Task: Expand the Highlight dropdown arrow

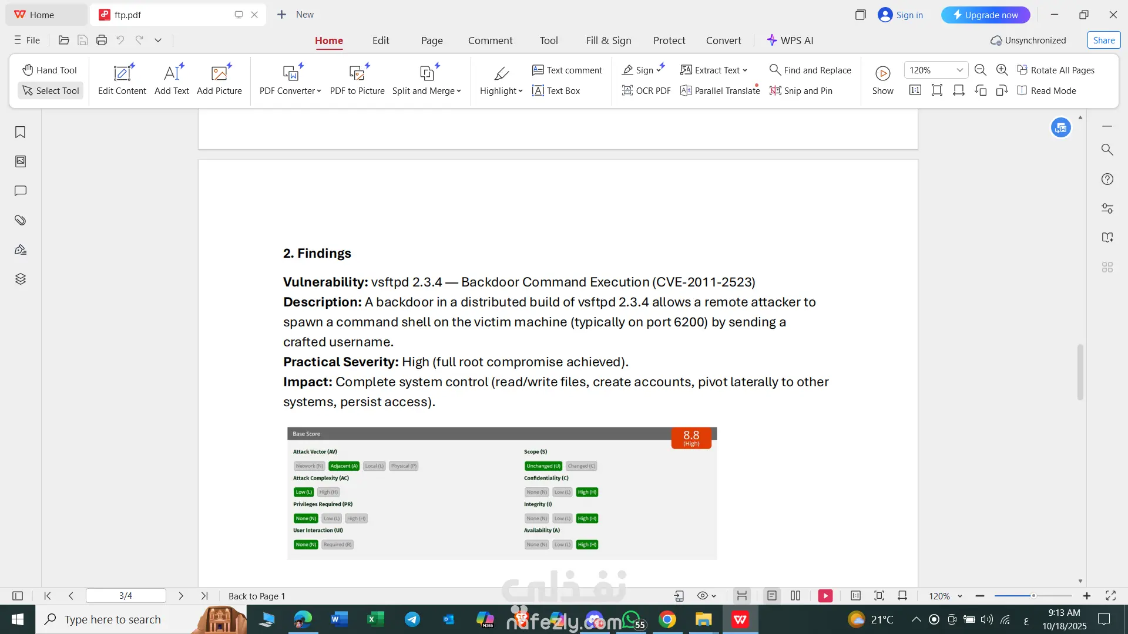Action: 521,91
